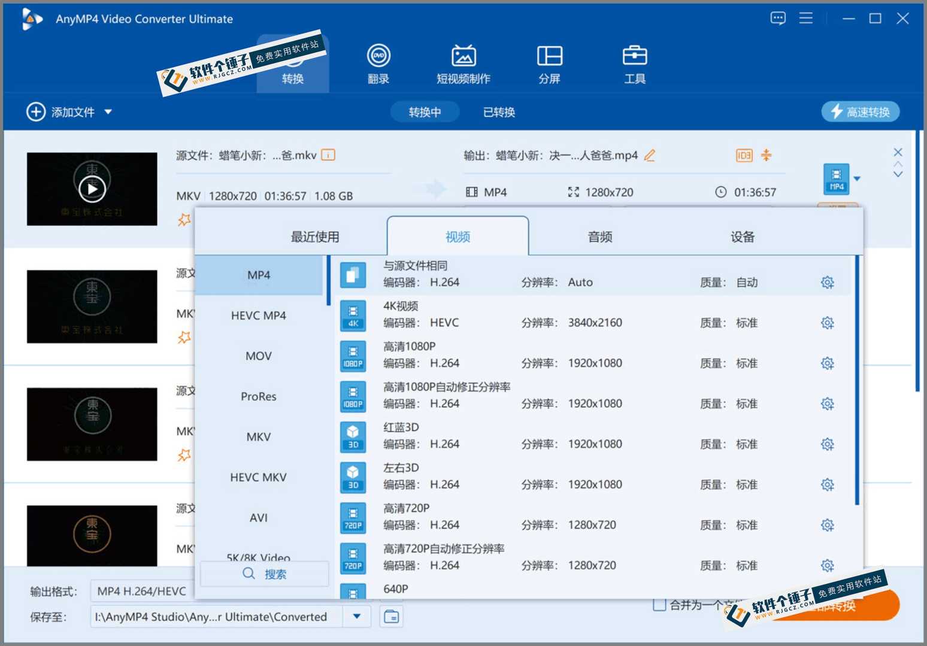
Task: Select HEVC MKV in the format list
Action: [x=259, y=477]
